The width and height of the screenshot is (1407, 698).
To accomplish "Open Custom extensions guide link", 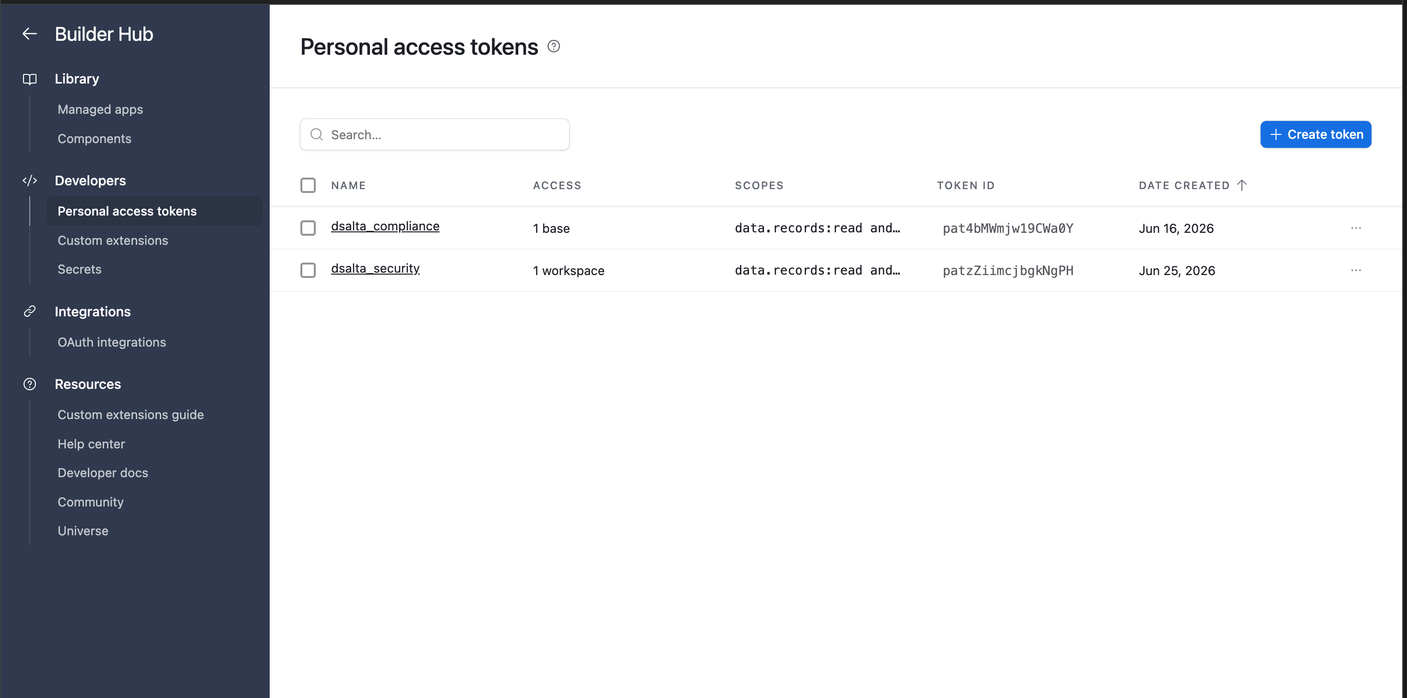I will pyautogui.click(x=131, y=415).
